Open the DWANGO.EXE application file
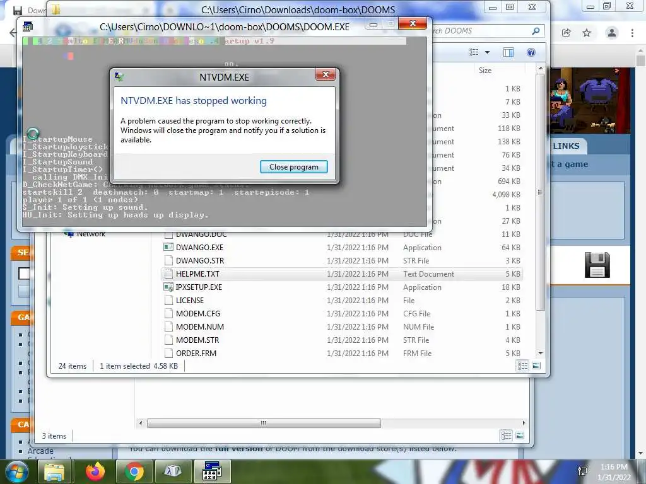The image size is (646, 484). point(199,247)
